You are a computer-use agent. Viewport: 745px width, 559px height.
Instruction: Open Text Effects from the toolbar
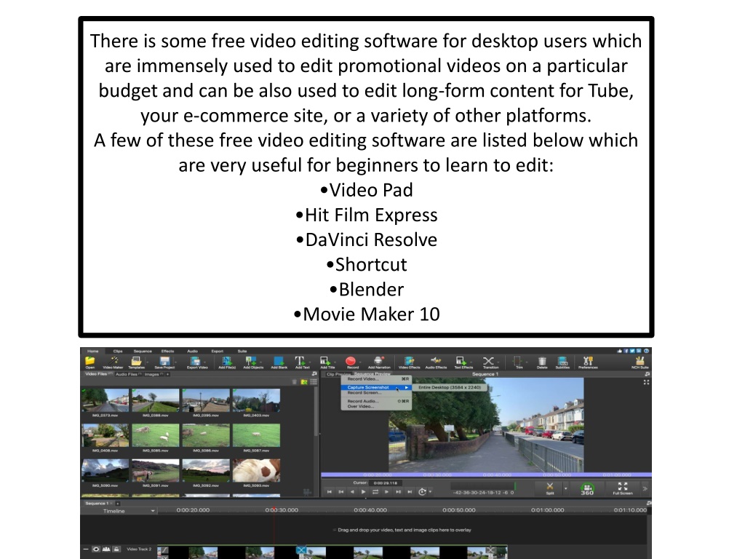[x=463, y=362]
